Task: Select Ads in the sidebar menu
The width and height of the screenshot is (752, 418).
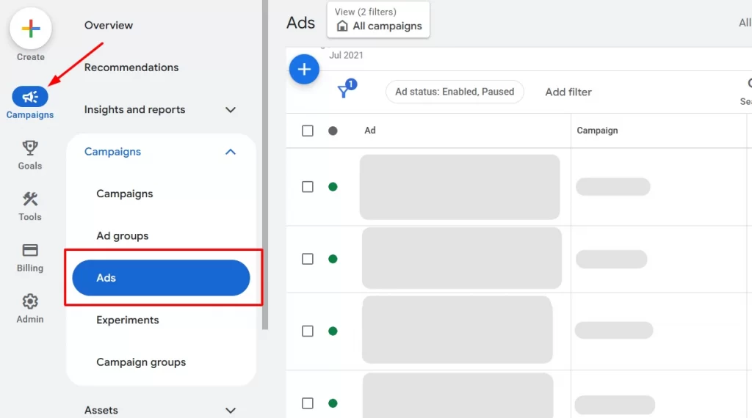Action: [x=161, y=278]
